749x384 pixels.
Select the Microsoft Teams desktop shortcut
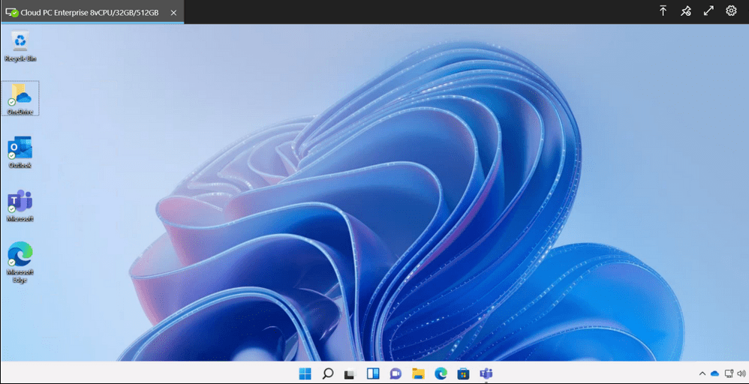(x=20, y=205)
